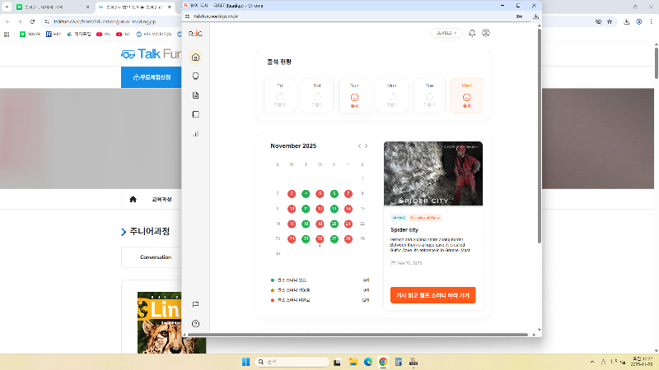Open the help question mark icon
The height and width of the screenshot is (370, 659).
[x=195, y=323]
